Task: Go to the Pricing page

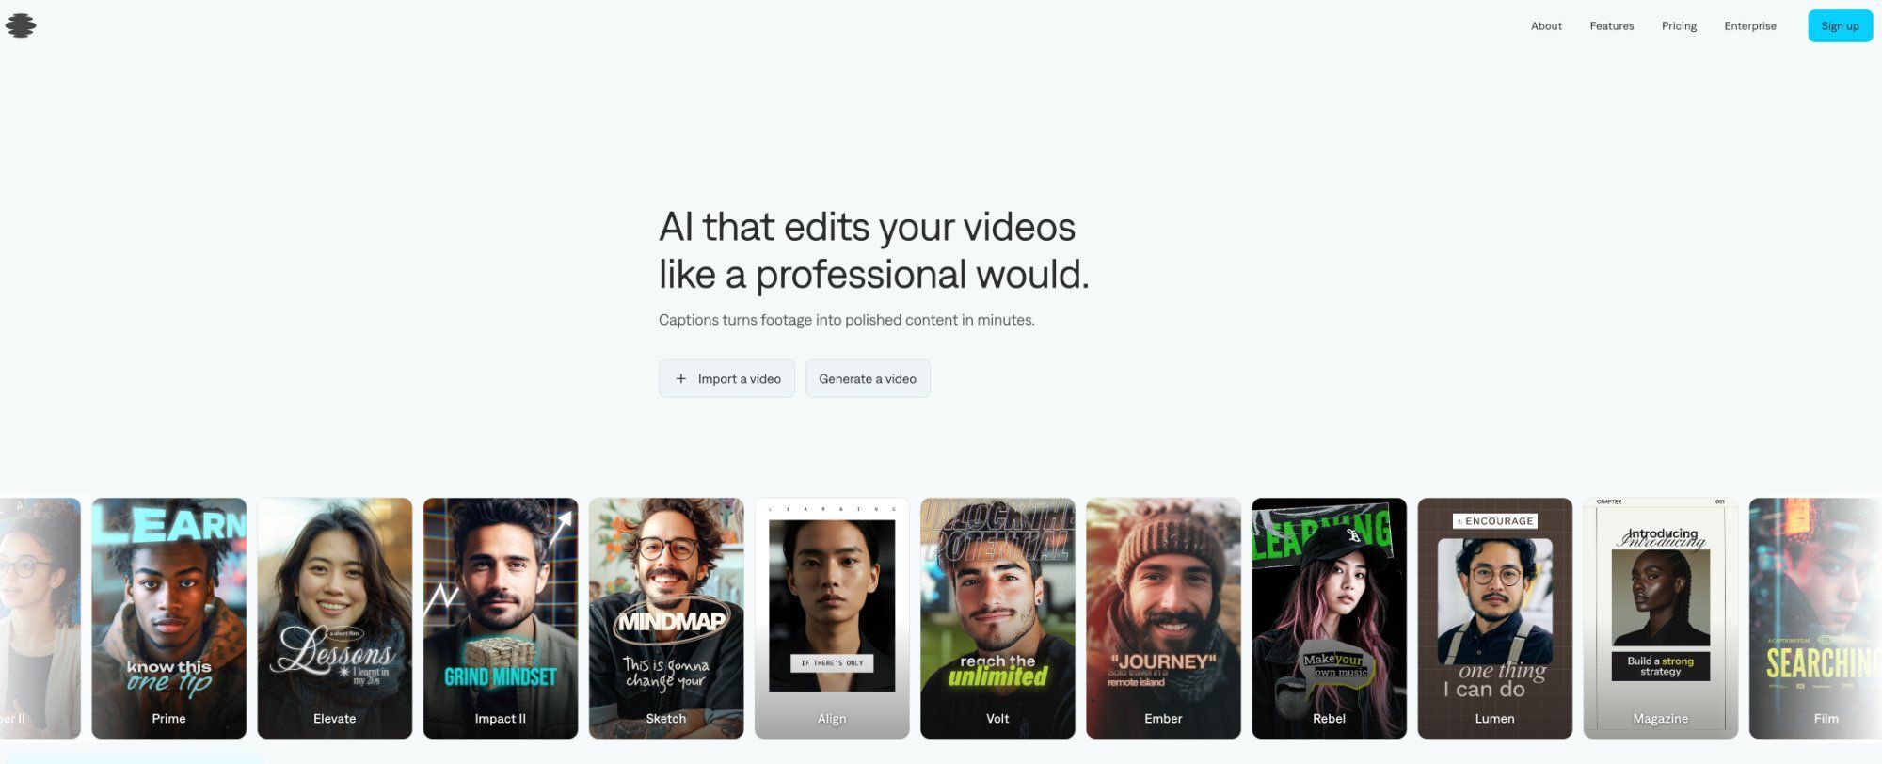Action: point(1679,26)
